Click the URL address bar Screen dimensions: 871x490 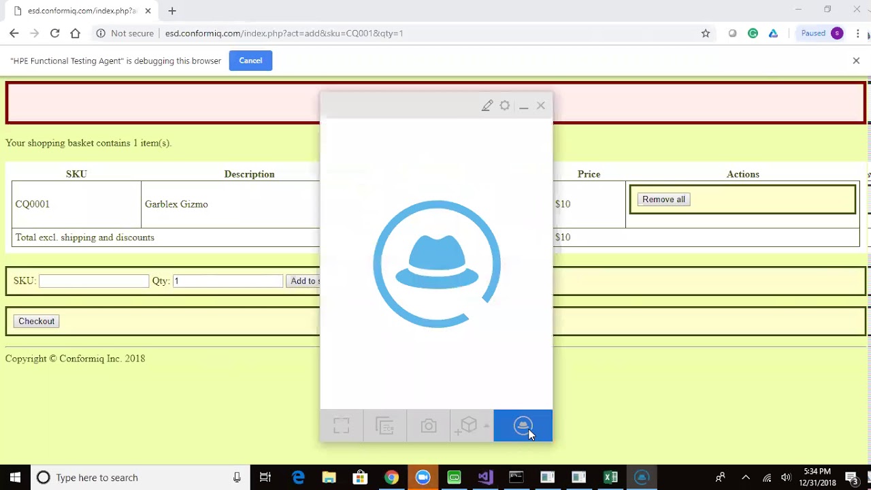pos(429,33)
